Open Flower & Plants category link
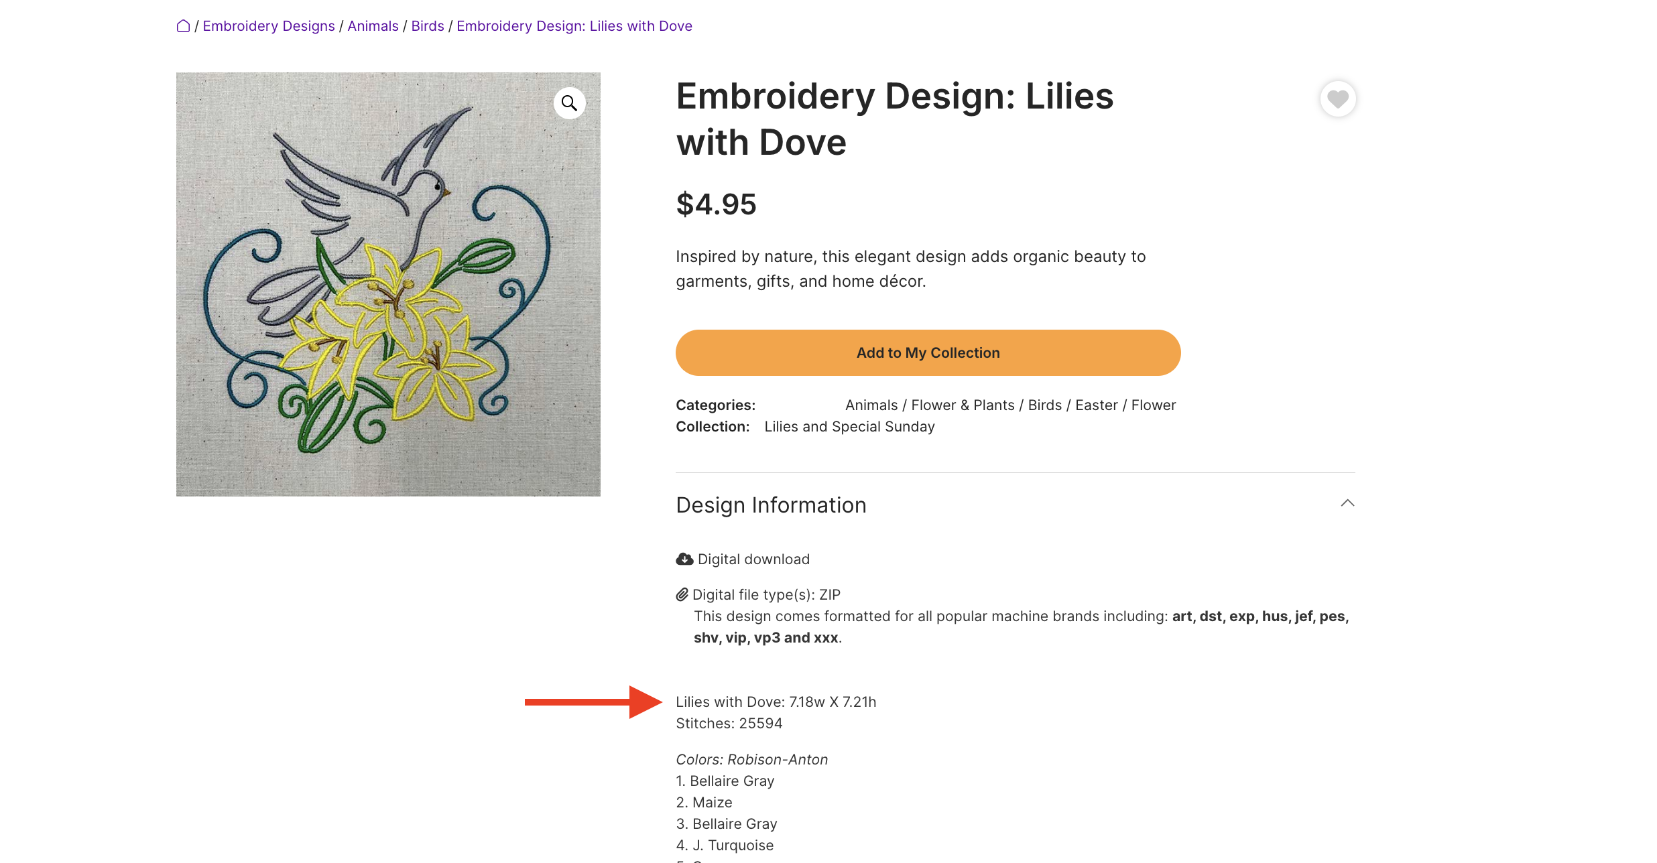Viewport: 1657px width, 863px height. pos(963,405)
